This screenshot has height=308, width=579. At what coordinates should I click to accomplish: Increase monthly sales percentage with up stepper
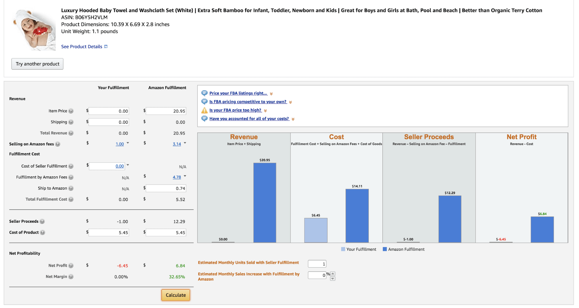click(333, 274)
